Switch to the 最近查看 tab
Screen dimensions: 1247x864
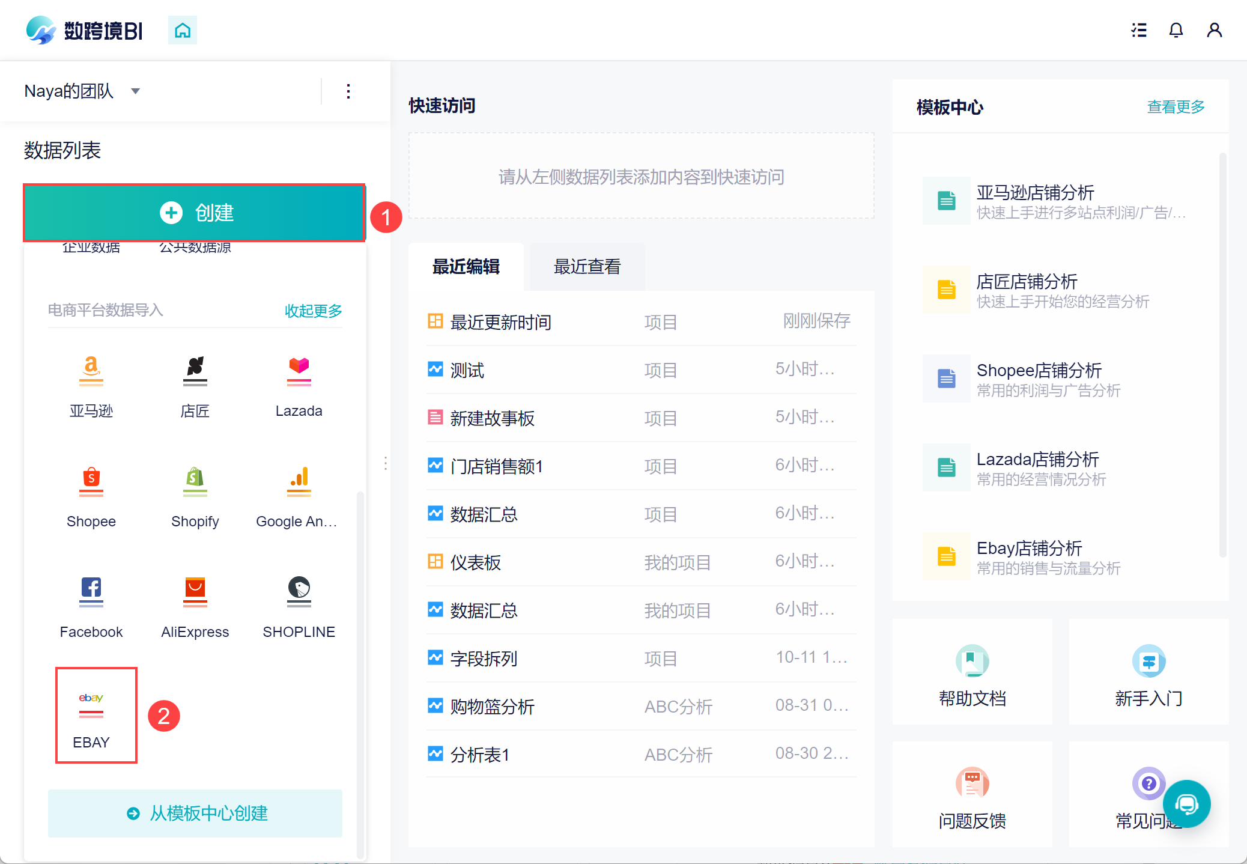[x=587, y=267]
